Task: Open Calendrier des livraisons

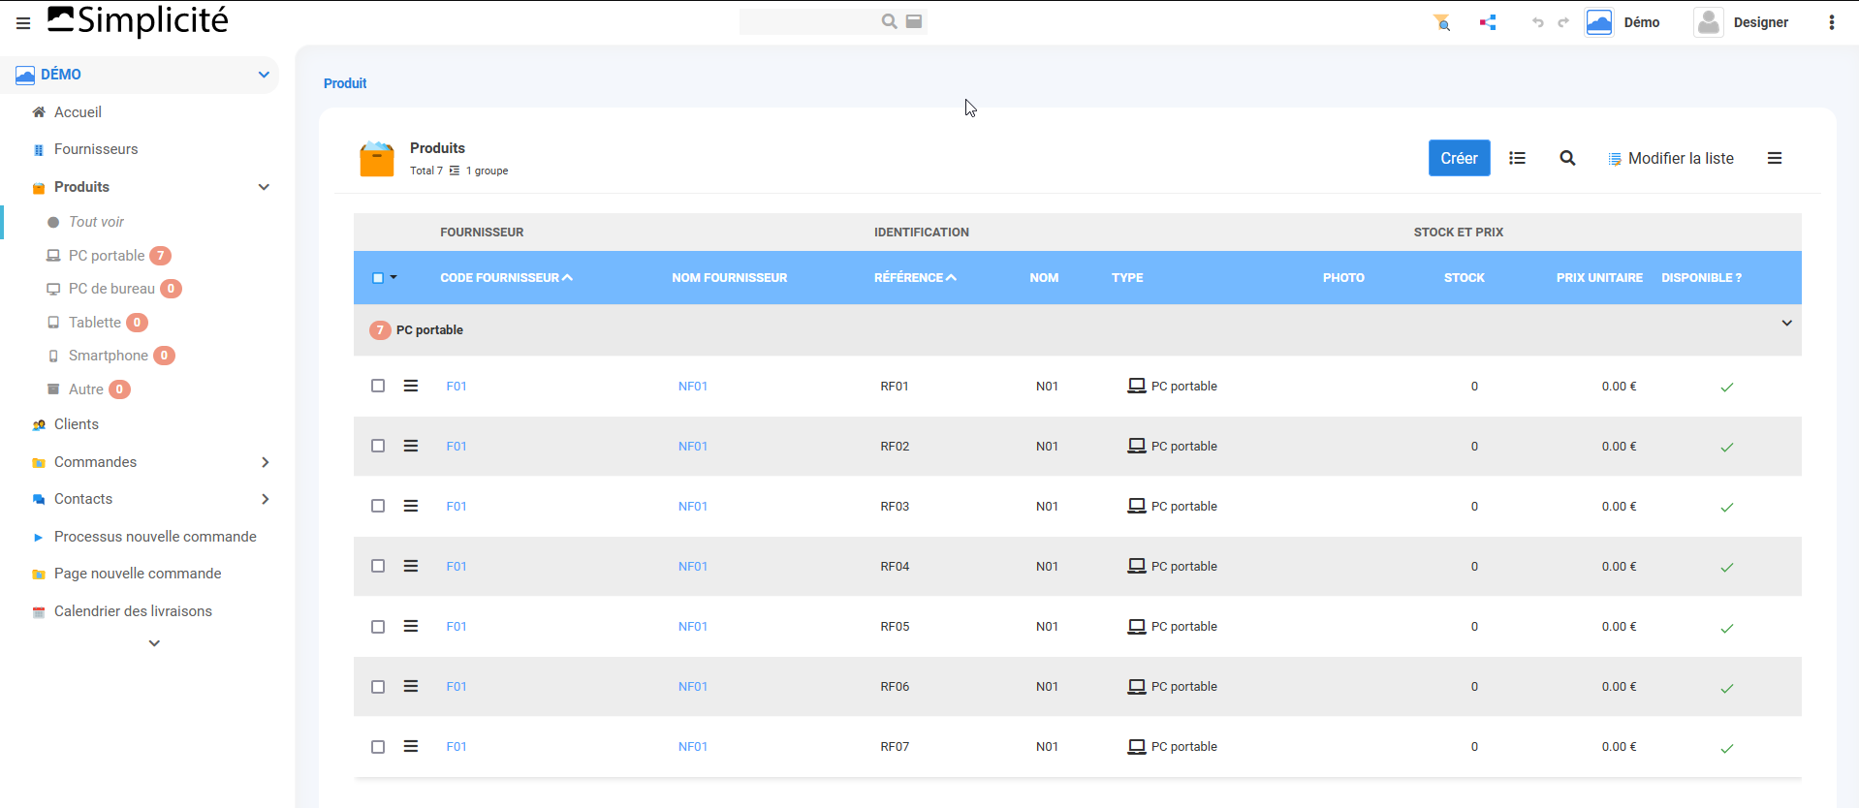Action: [x=133, y=611]
